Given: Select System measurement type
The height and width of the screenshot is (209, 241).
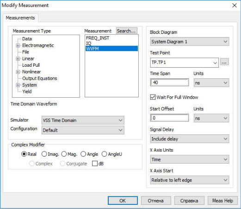Looking at the screenshot, I should (x=30, y=85).
